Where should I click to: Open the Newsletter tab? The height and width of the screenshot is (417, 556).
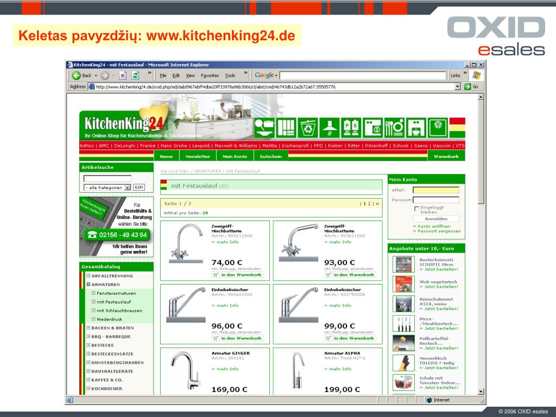click(198, 156)
